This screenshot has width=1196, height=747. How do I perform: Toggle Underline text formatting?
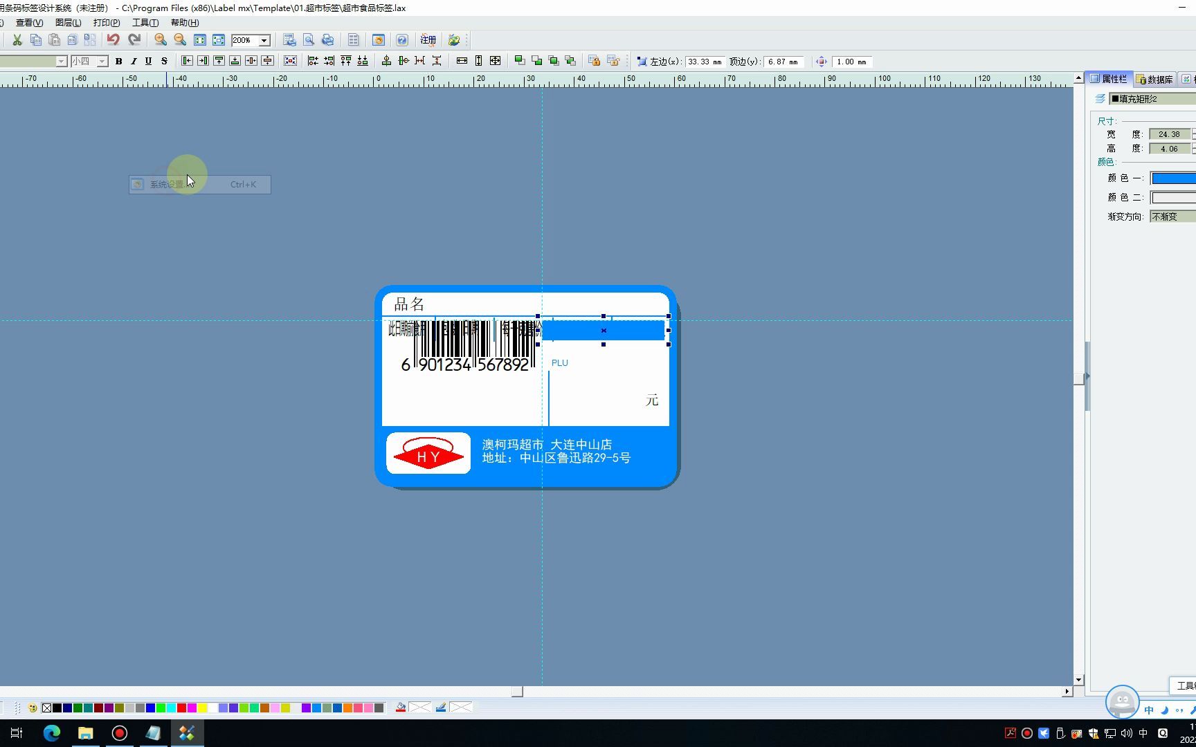pos(148,61)
